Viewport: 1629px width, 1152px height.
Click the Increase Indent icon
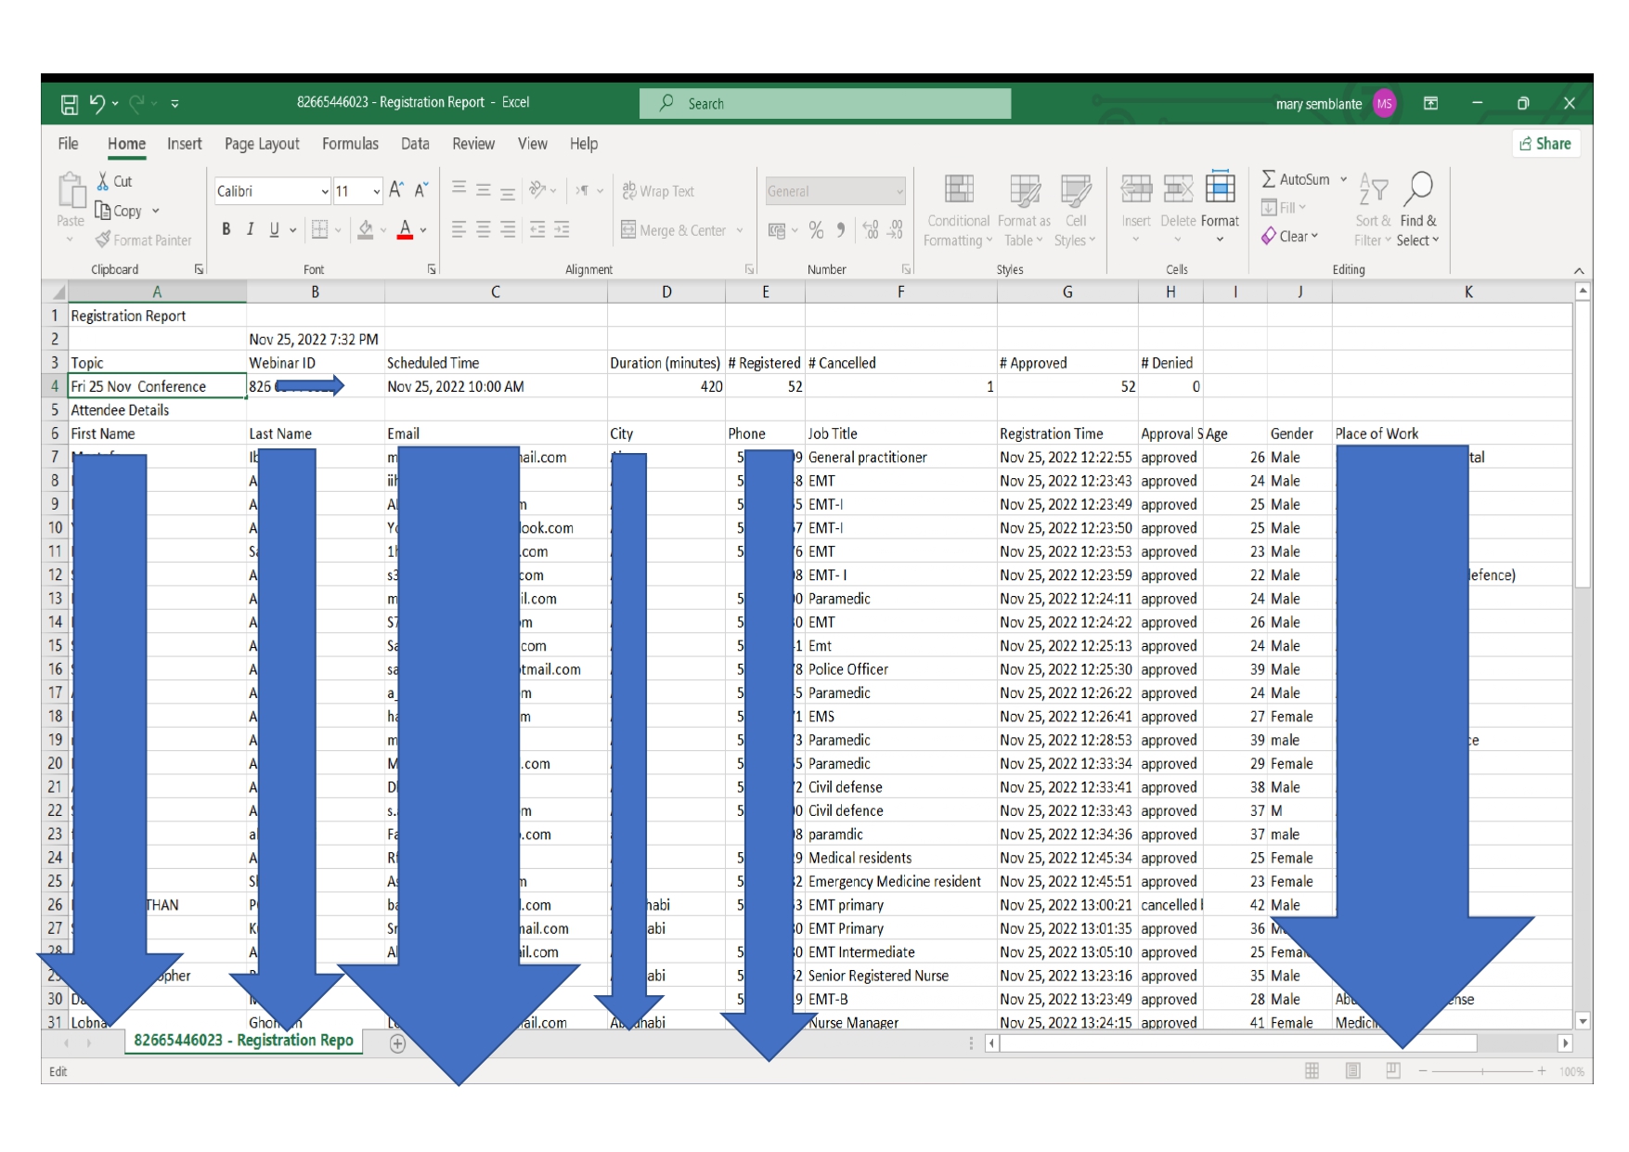click(x=562, y=229)
